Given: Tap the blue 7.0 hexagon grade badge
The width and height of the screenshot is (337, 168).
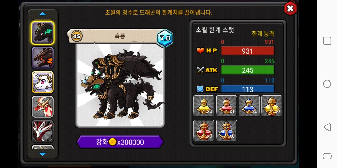Looking at the screenshot, I should coord(165,38).
